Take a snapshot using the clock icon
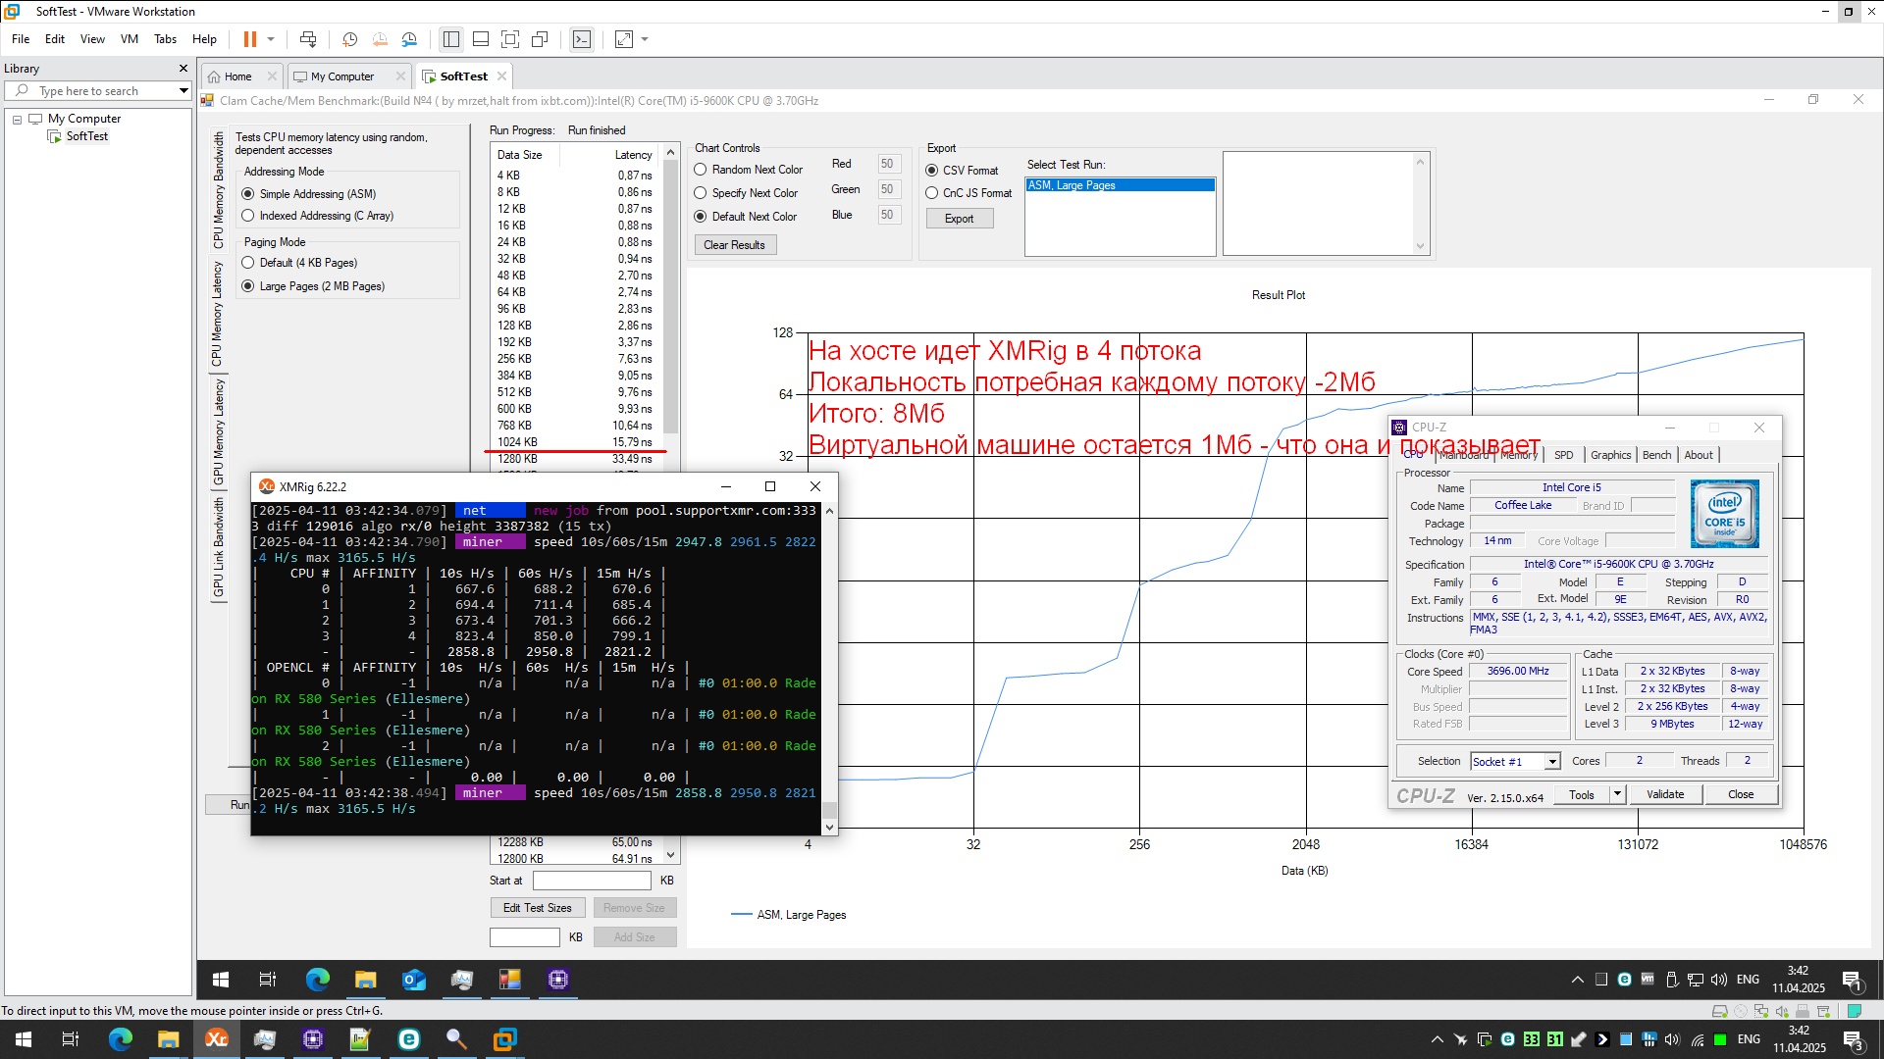The width and height of the screenshot is (1884, 1059). (x=349, y=39)
